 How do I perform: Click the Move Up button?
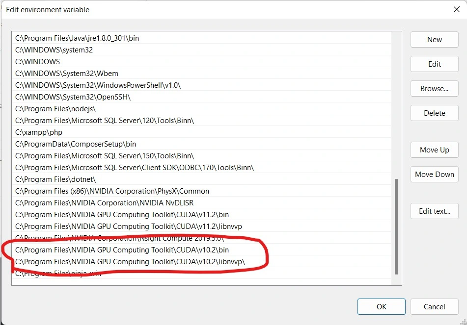click(x=434, y=150)
